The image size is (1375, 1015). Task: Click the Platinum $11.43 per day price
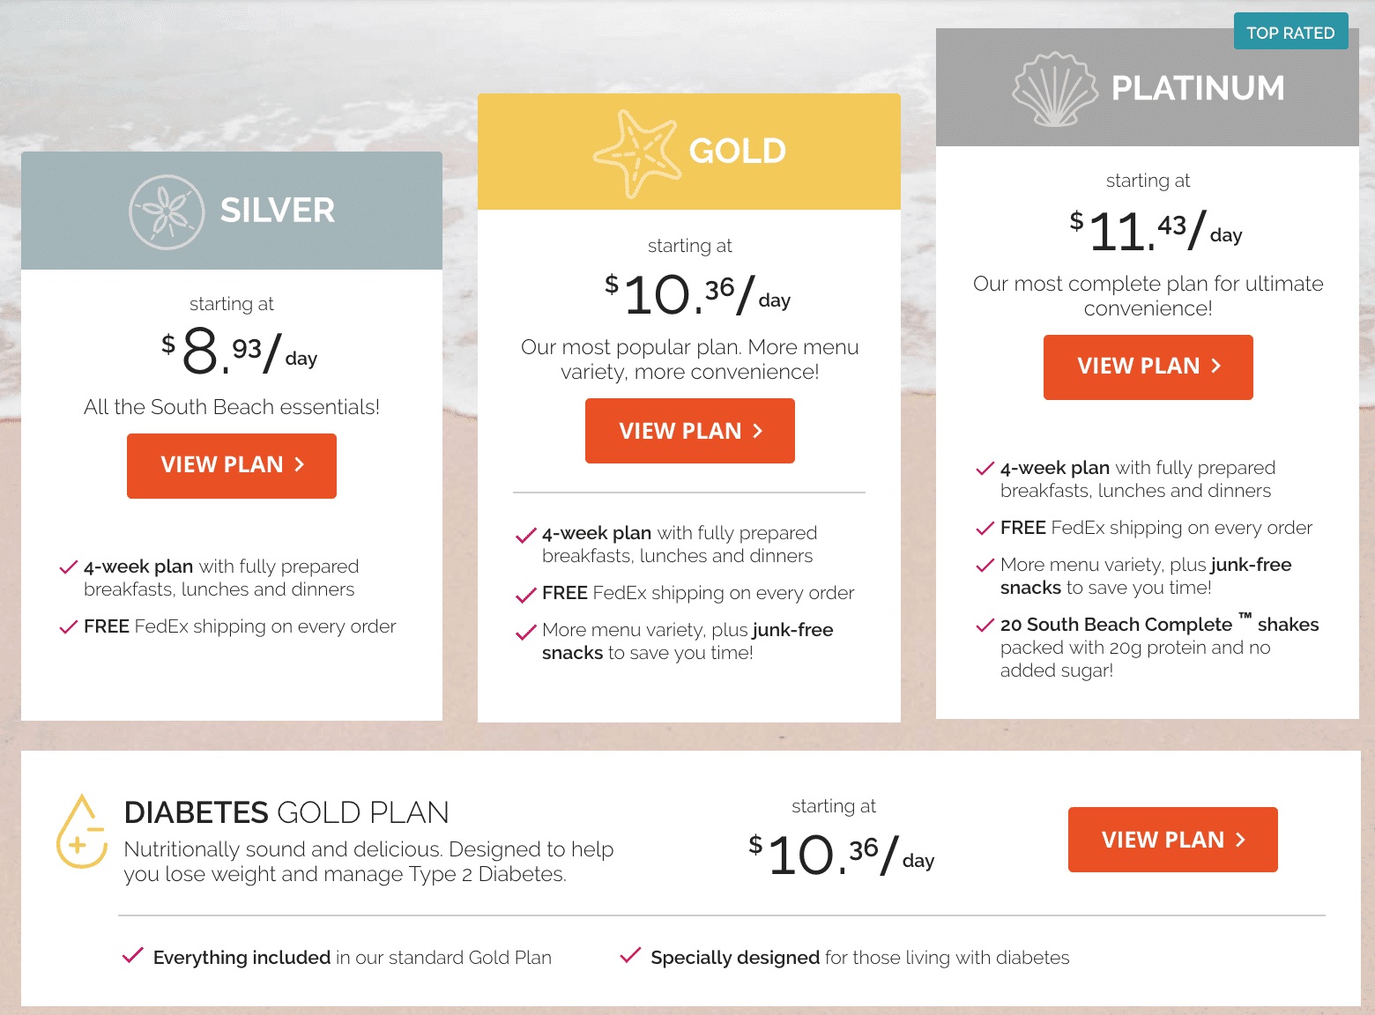pos(1156,232)
